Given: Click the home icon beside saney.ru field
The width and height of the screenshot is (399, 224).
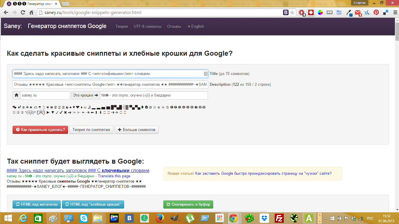Looking at the screenshot, I should point(16,95).
